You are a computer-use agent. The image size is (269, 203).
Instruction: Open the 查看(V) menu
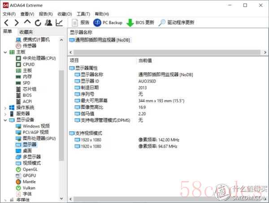click(x=27, y=14)
